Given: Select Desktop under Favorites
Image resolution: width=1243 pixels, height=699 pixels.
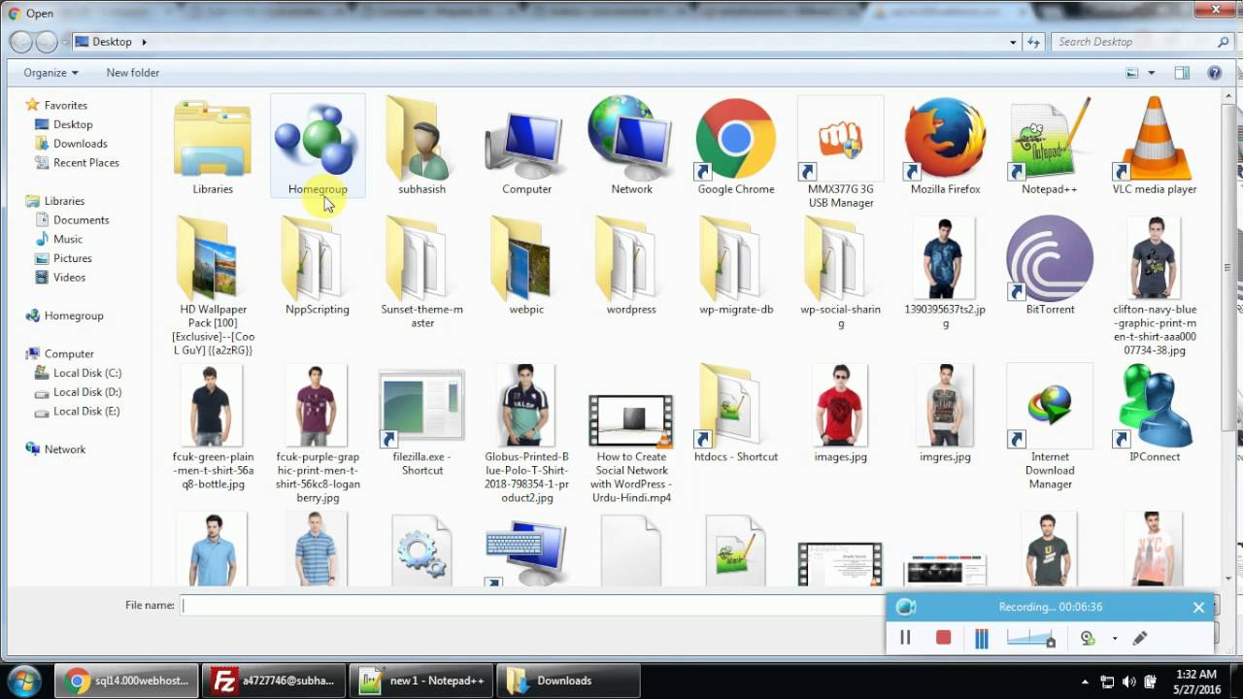Looking at the screenshot, I should pos(73,124).
